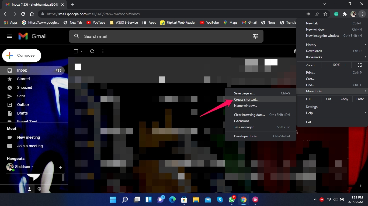Click in the Search mail field
Screen dimensions: 368x206
pyautogui.click(x=166, y=36)
